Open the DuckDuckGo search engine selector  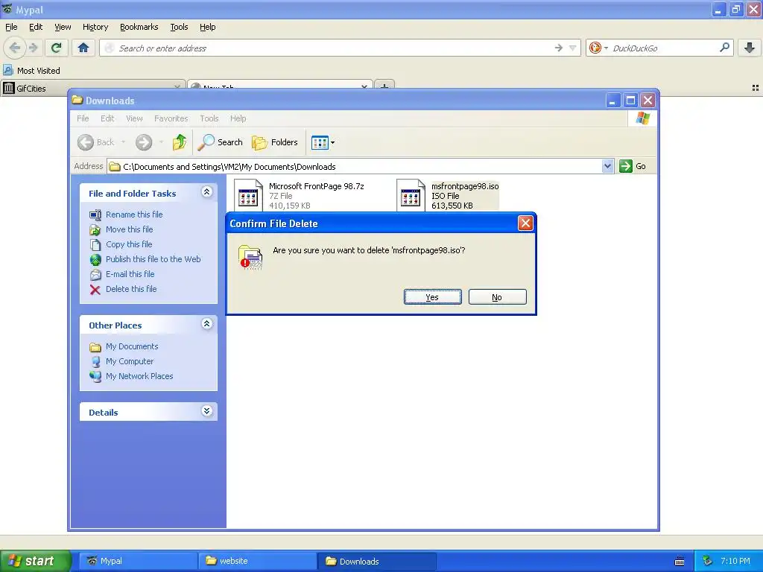tap(598, 48)
